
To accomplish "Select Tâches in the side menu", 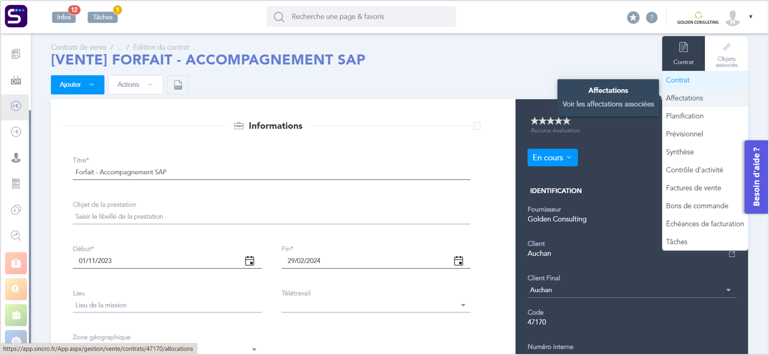I will pos(705,242).
